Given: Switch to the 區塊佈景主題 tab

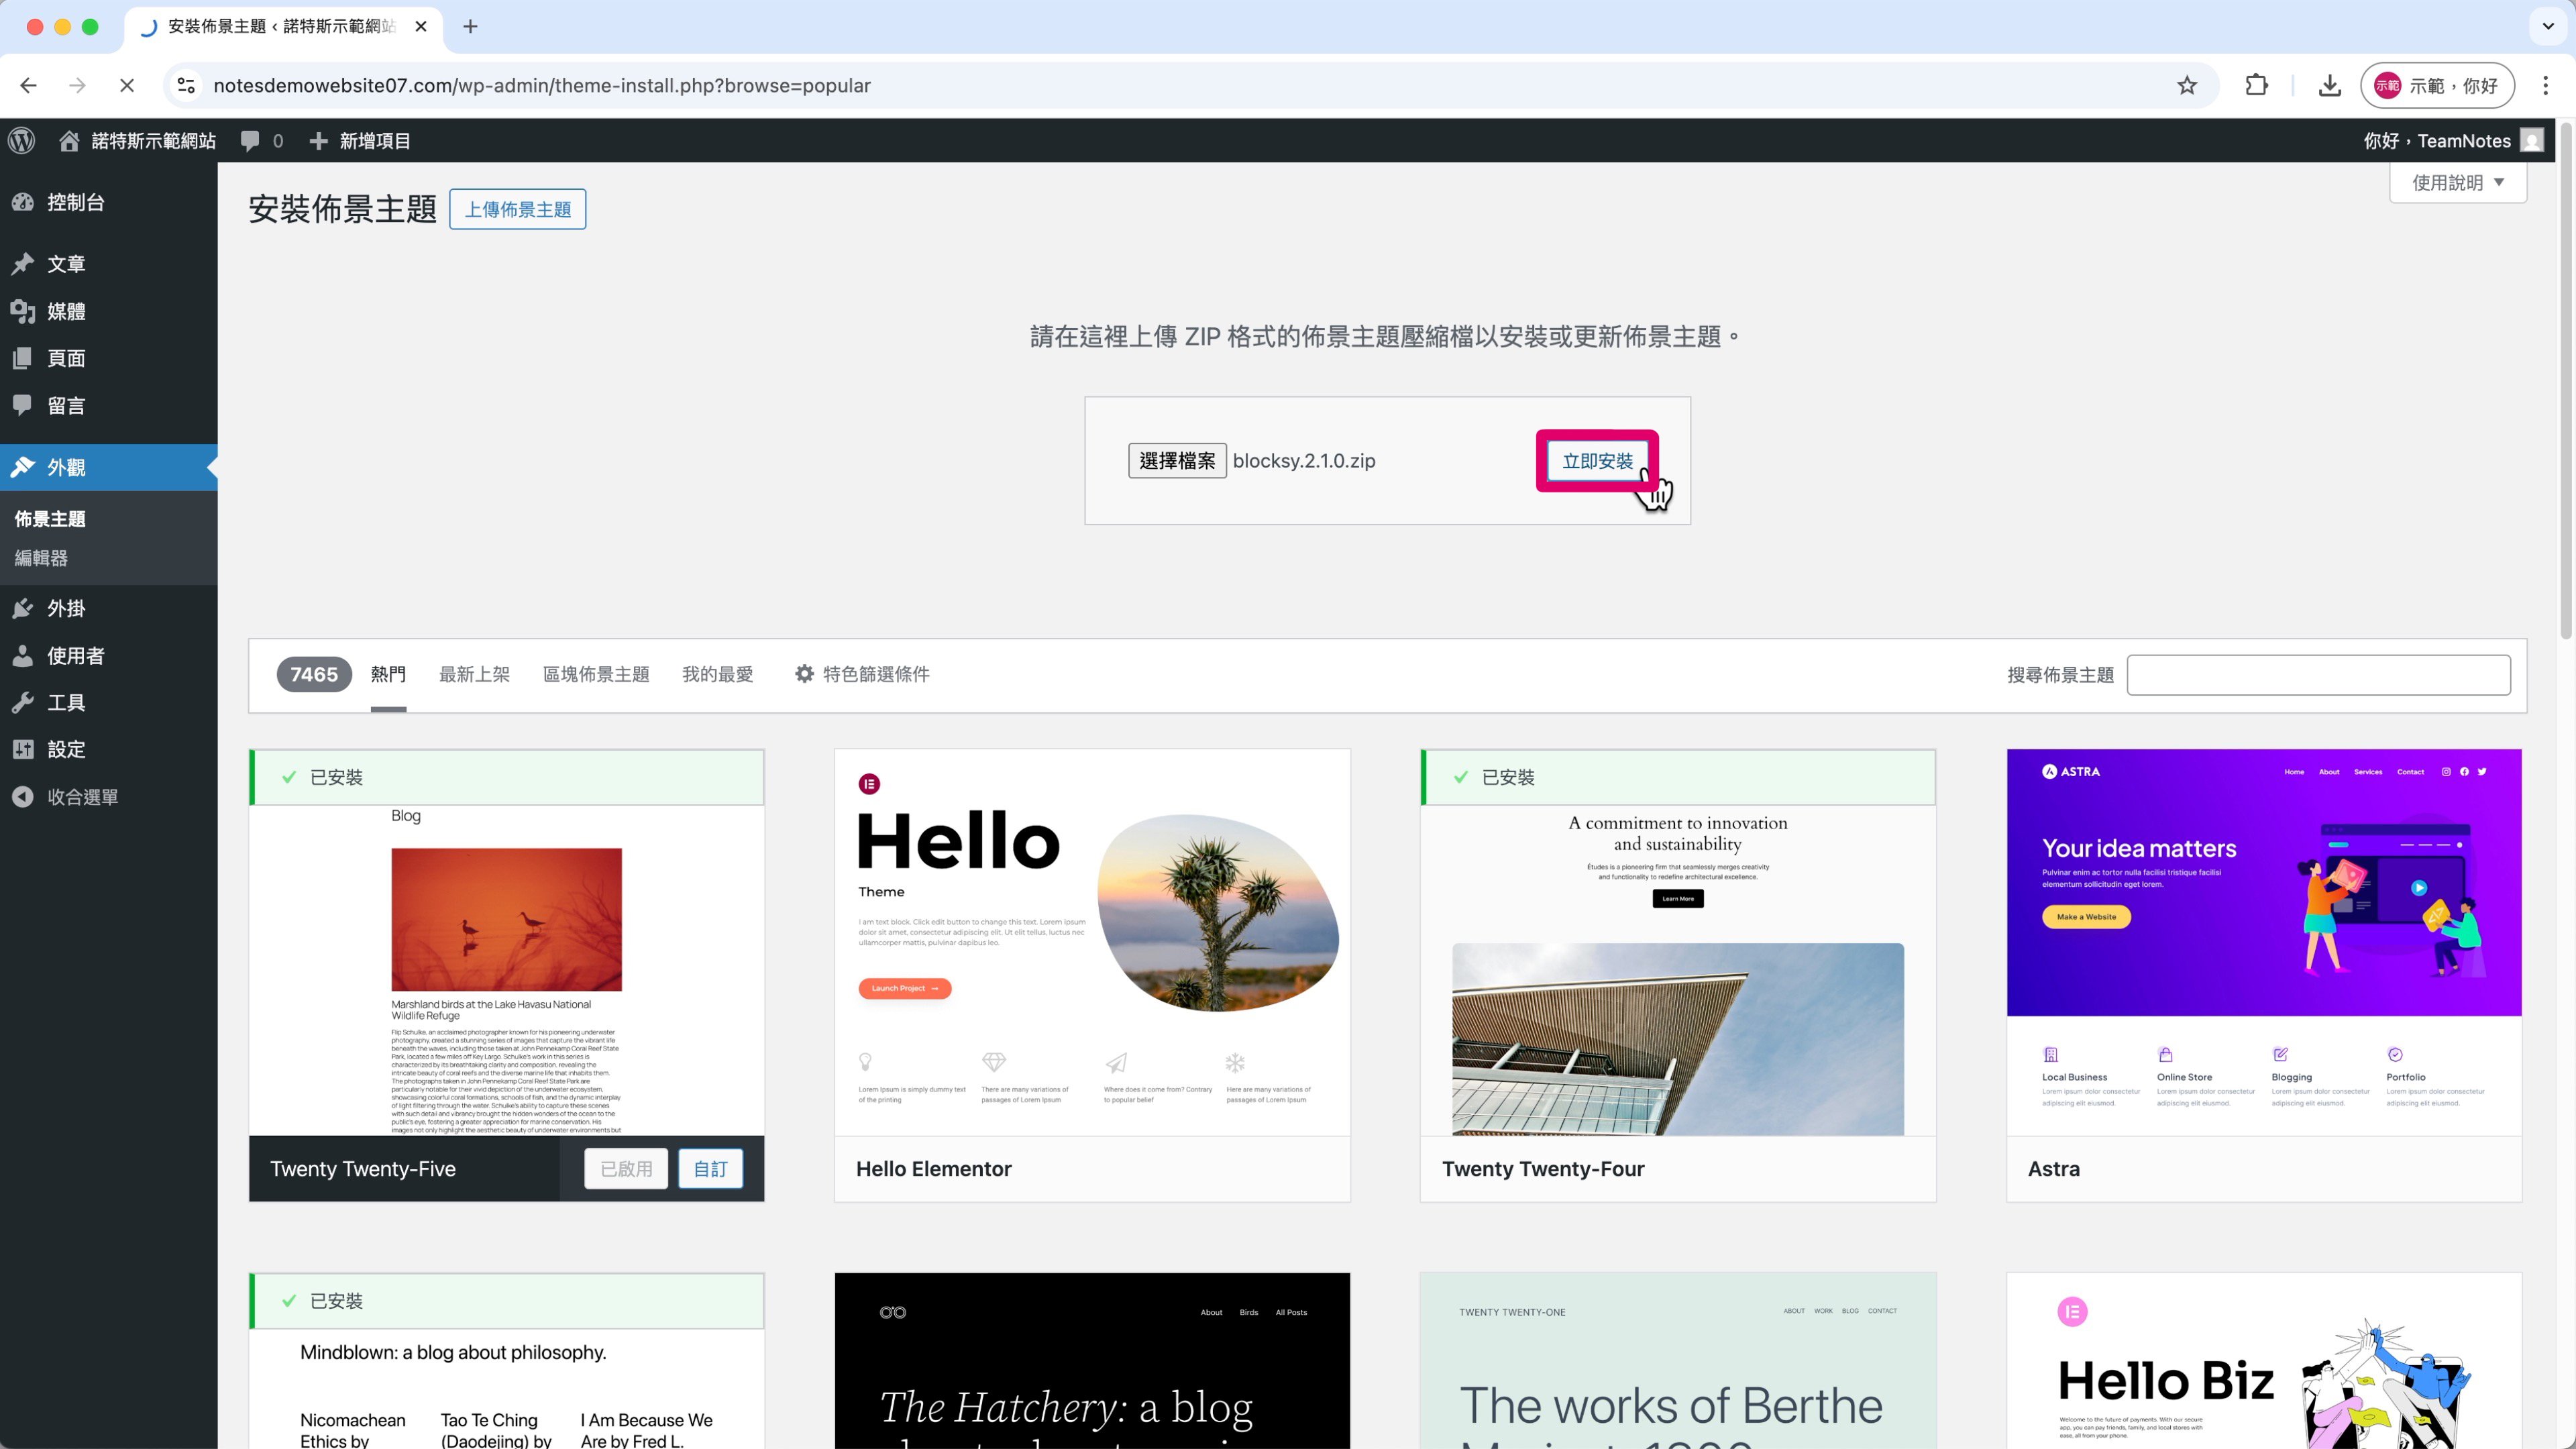Looking at the screenshot, I should click(596, 674).
